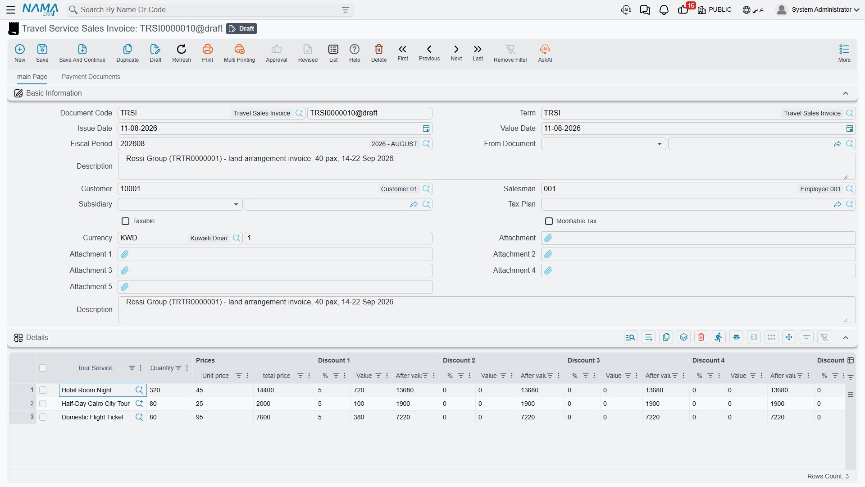Select the Half-Day Cairo City Tour checkbox
Viewport: 865px width, 487px height.
tap(43, 404)
